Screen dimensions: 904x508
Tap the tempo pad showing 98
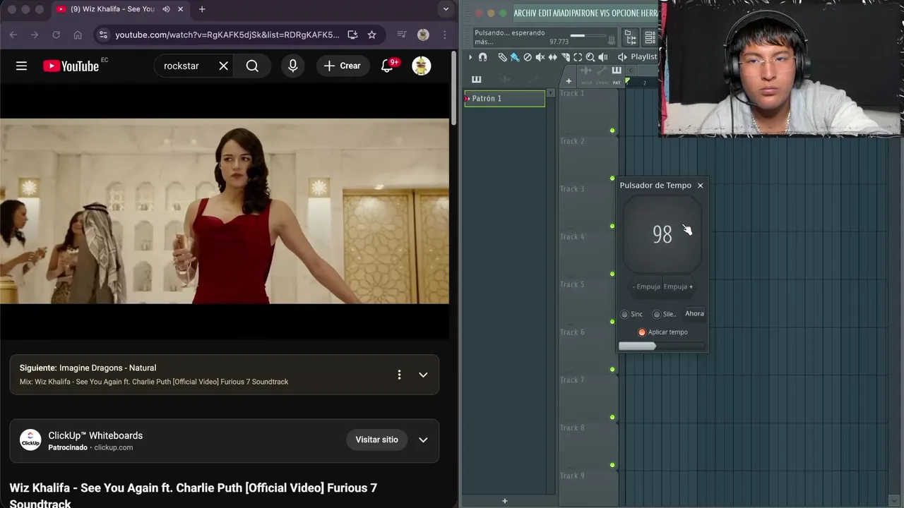(662, 234)
